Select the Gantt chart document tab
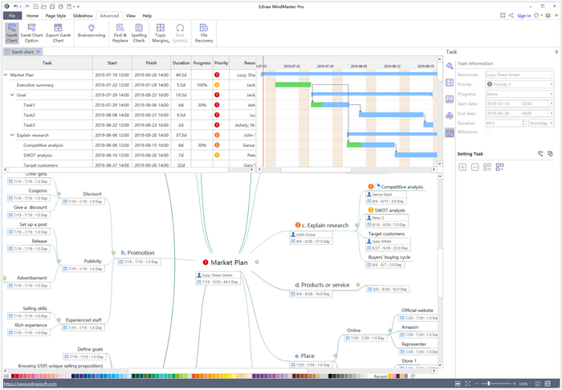Image resolution: width=562 pixels, height=390 pixels. point(22,51)
